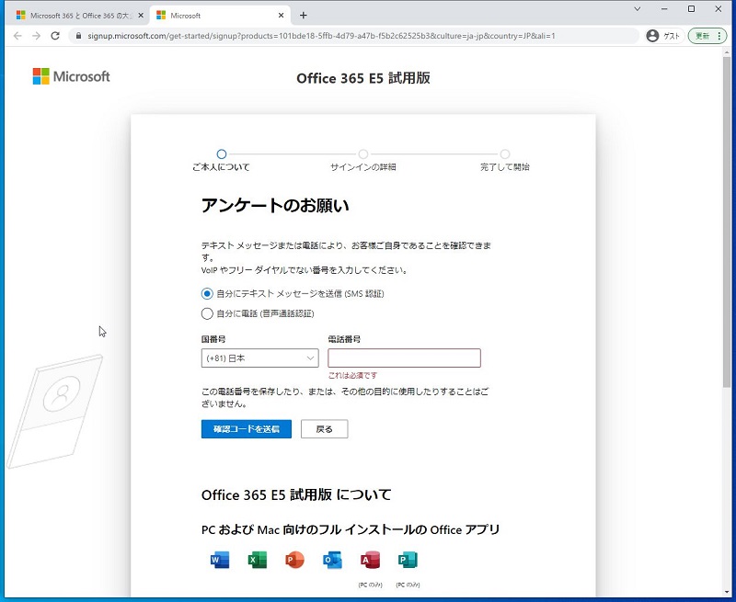The width and height of the screenshot is (736, 602).
Task: Select SMS text message verification option
Action: click(x=207, y=294)
